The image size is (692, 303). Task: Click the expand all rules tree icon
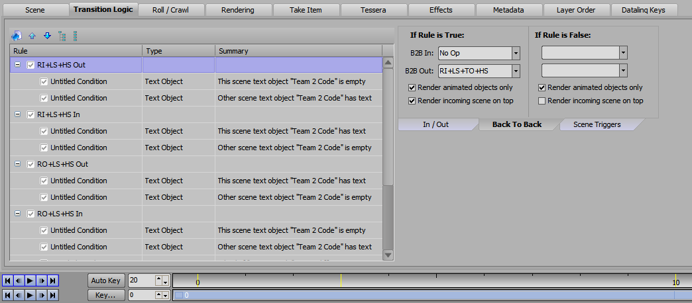pyautogui.click(x=62, y=36)
